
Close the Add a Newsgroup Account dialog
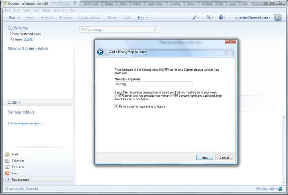point(230,42)
